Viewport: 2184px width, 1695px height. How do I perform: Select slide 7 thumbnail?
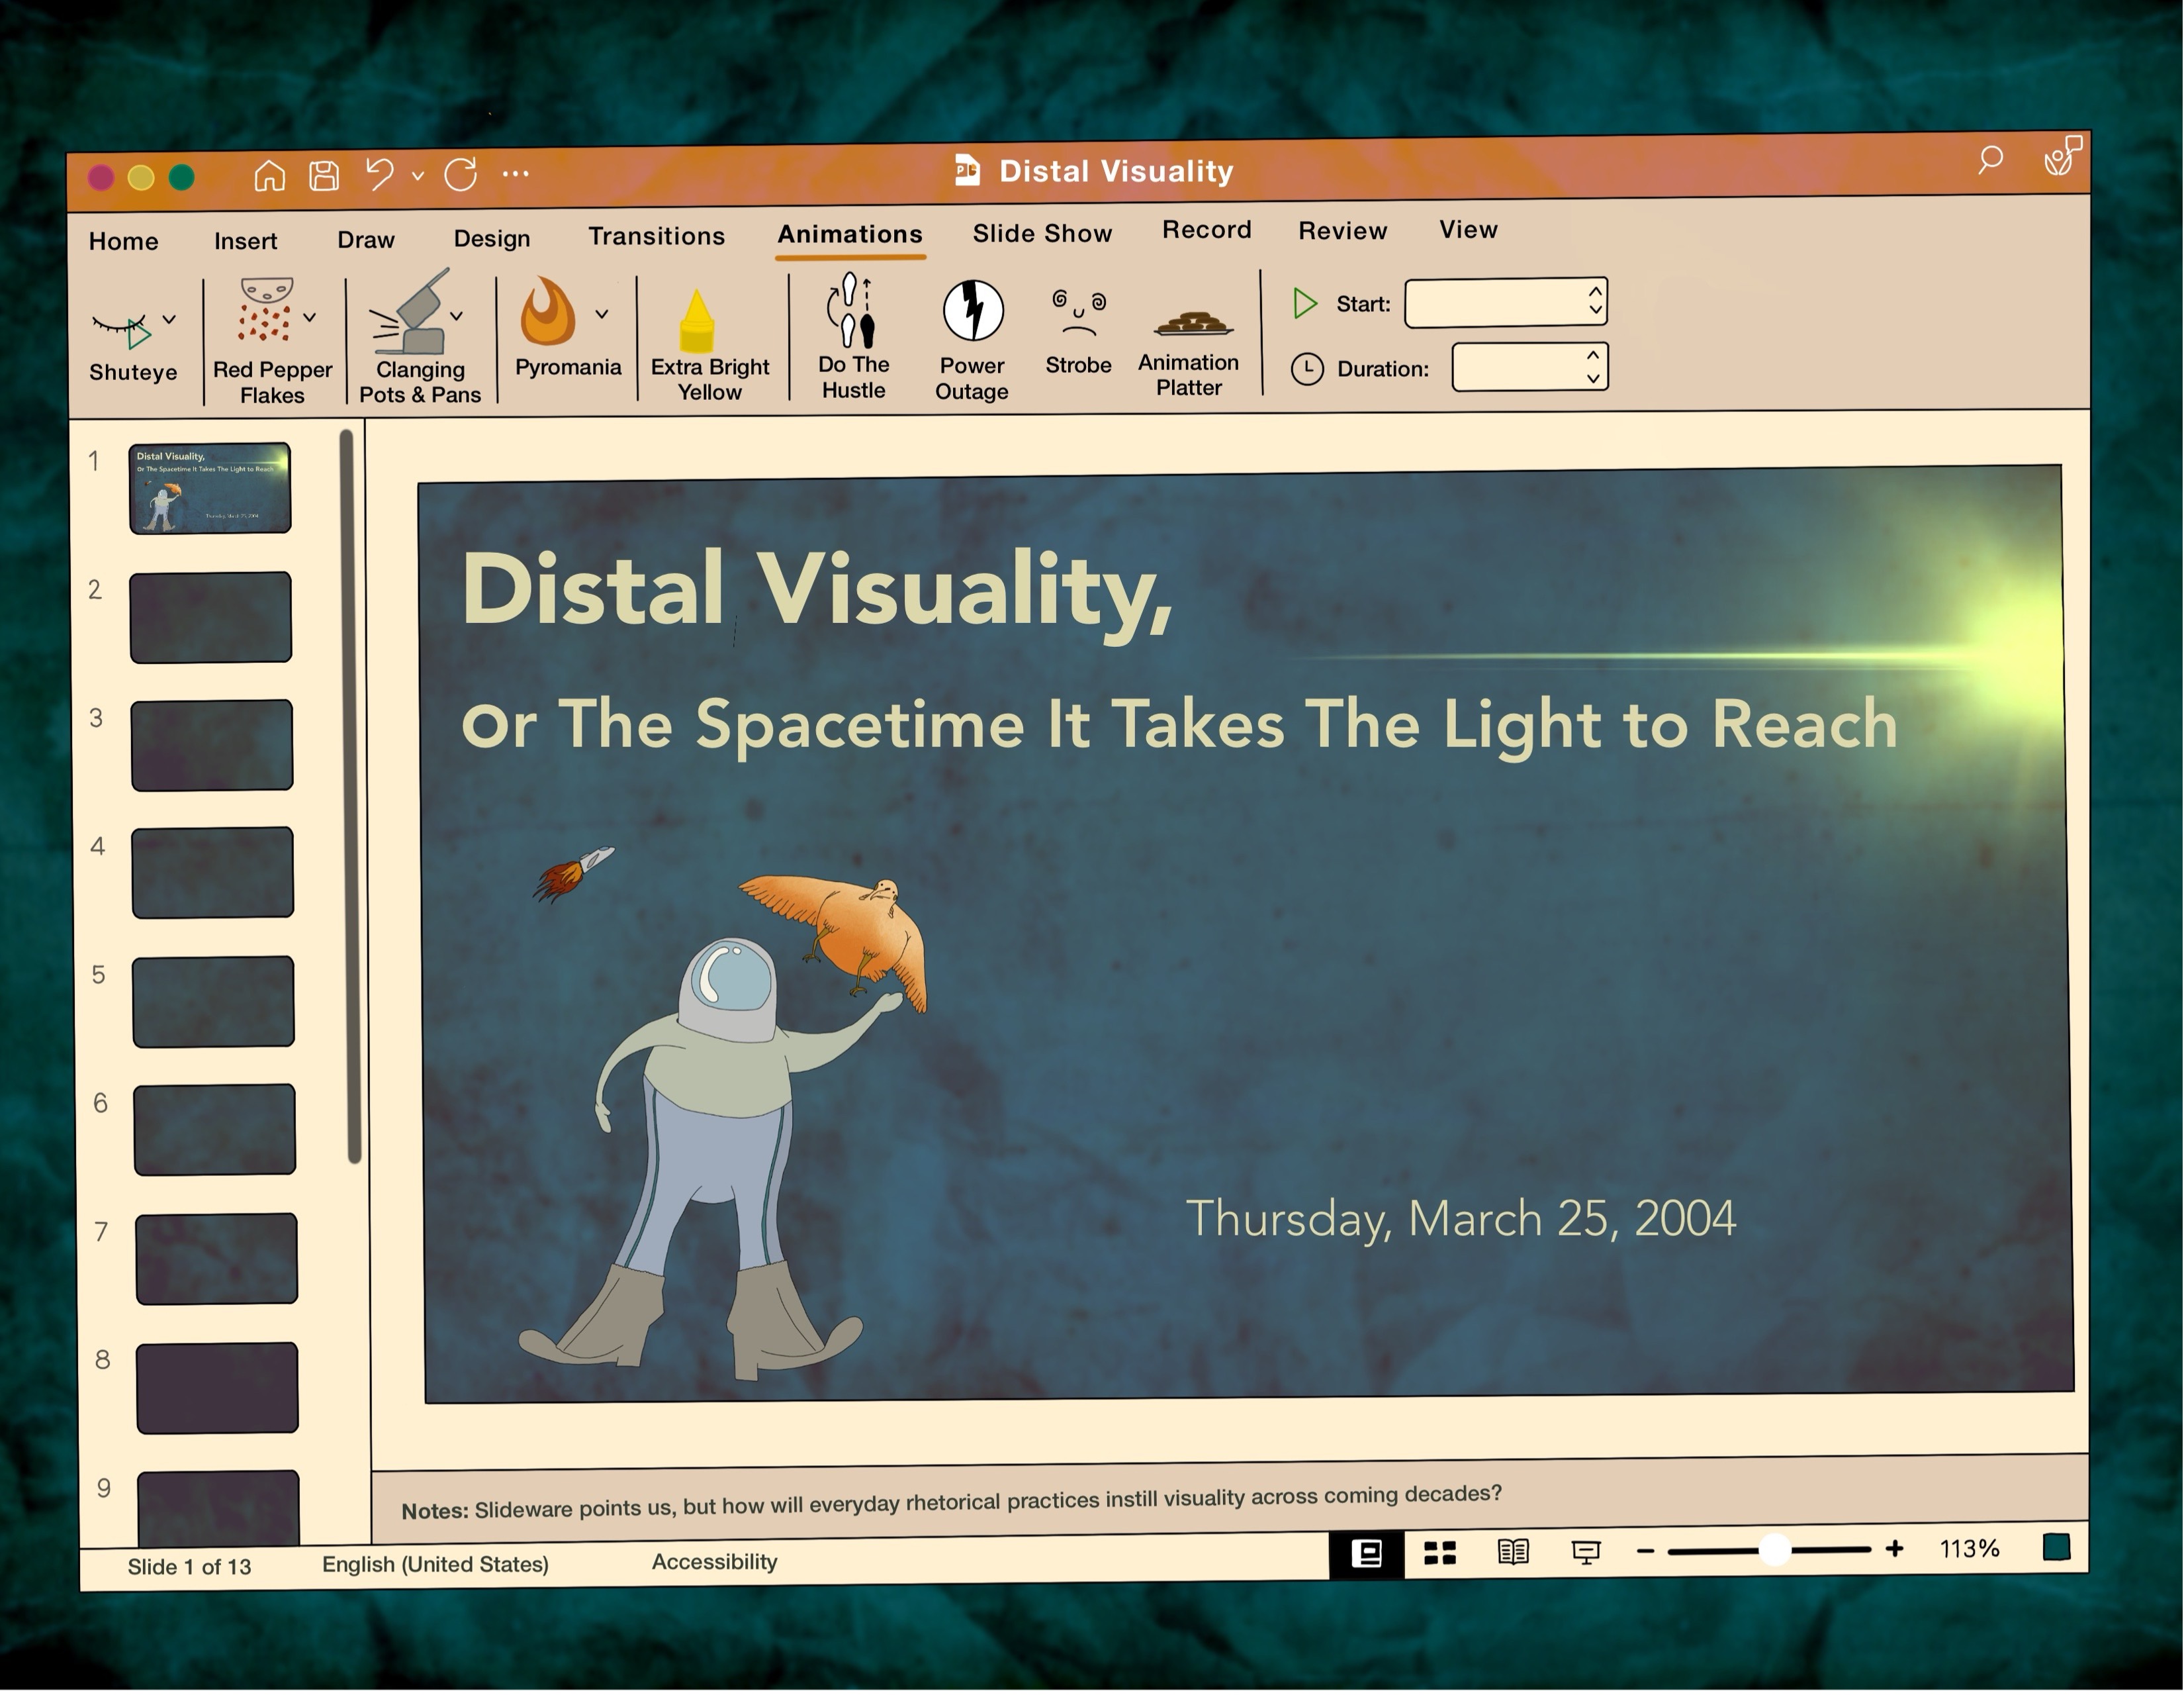point(216,1259)
